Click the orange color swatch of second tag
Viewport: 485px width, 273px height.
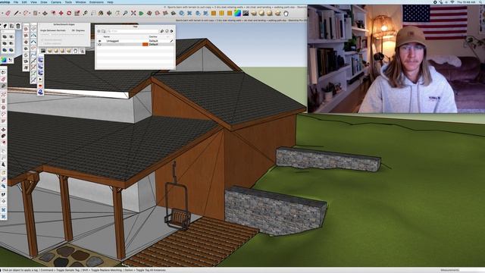[145, 45]
